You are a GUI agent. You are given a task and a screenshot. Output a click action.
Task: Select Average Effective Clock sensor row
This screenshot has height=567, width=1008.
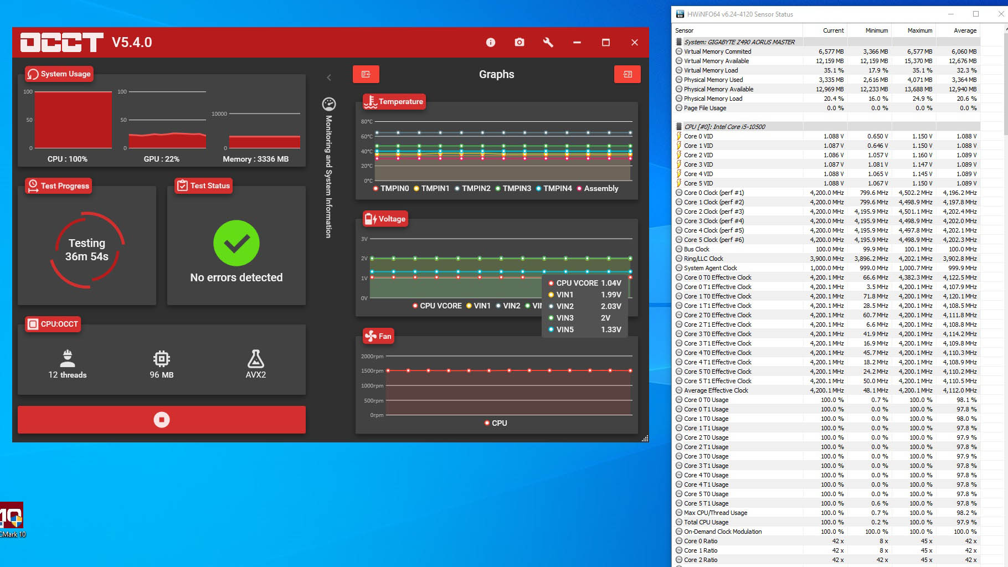[x=826, y=390]
